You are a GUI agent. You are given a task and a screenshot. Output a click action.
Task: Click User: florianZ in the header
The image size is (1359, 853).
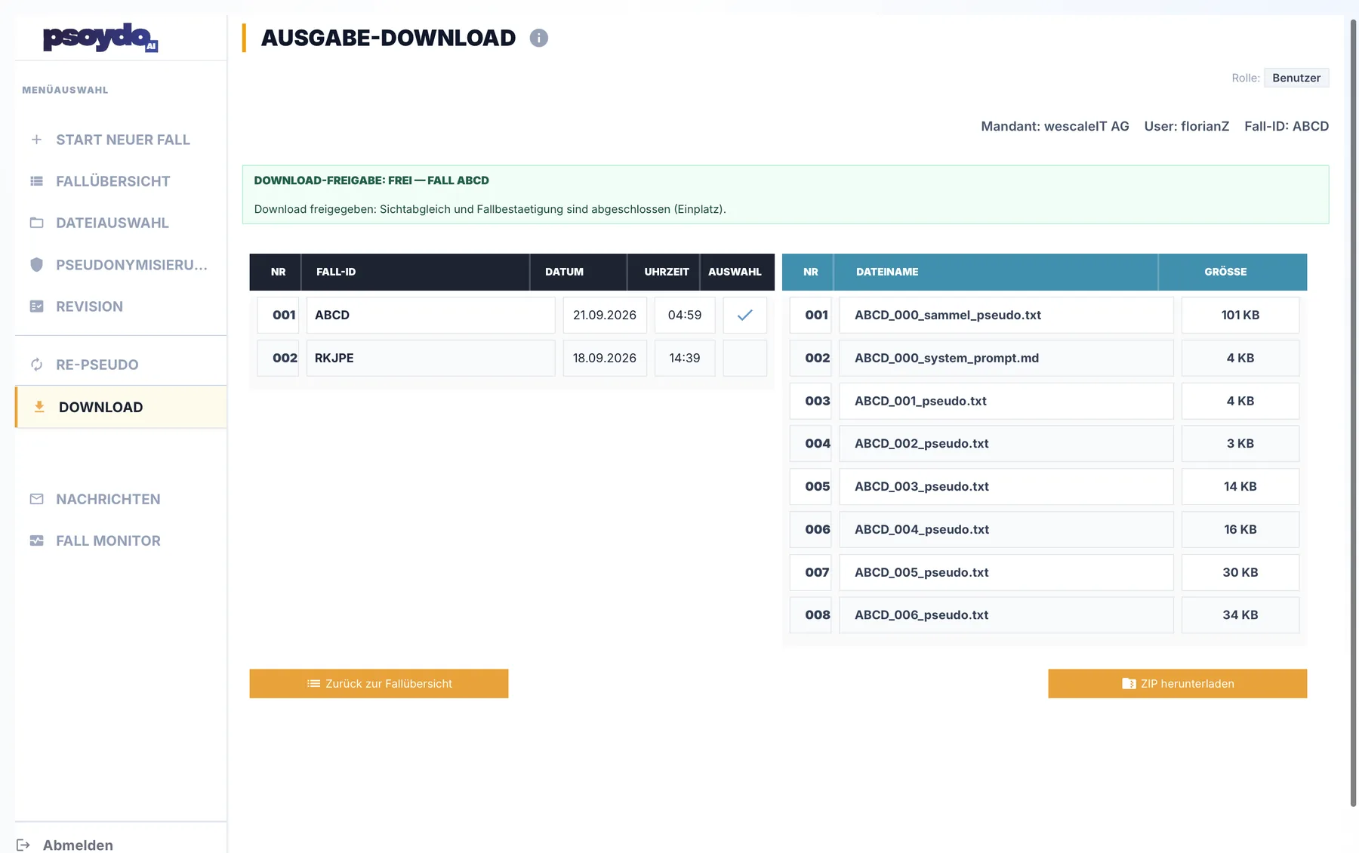point(1187,126)
